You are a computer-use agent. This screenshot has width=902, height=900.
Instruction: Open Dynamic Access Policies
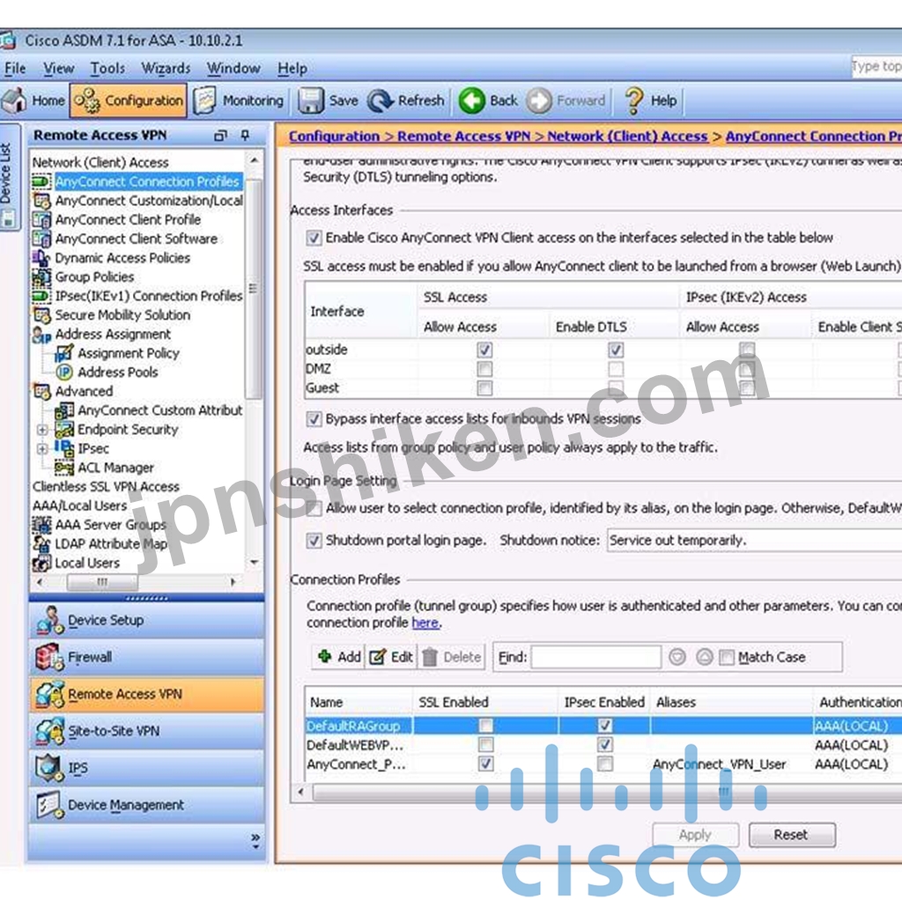(122, 258)
